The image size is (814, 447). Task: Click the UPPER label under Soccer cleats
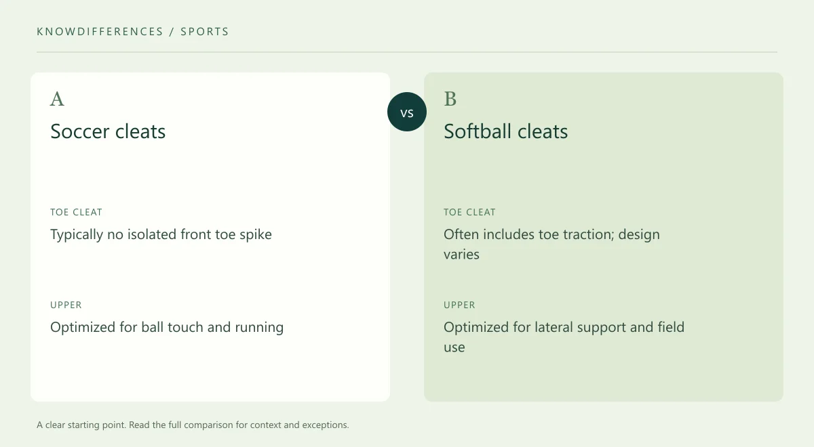click(66, 305)
